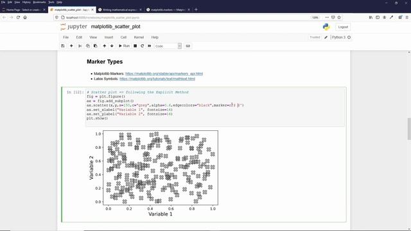Switch to the Home Page browser tab
Viewport: 411px width, 231px height.
click(24, 10)
